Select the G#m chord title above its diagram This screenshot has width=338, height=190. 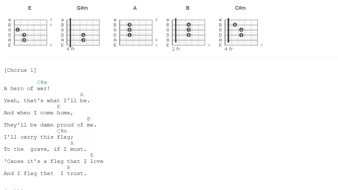coord(82,8)
